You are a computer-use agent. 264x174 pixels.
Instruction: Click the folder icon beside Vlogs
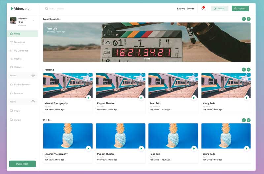(11, 111)
